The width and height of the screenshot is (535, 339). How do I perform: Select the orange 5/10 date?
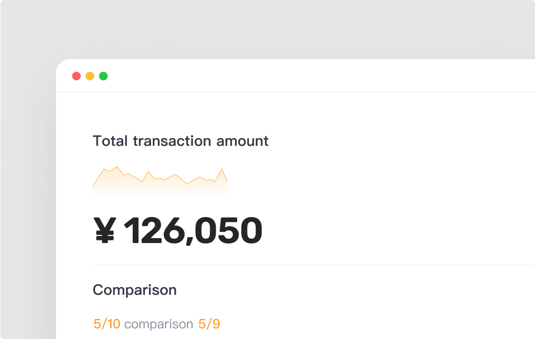point(107,324)
